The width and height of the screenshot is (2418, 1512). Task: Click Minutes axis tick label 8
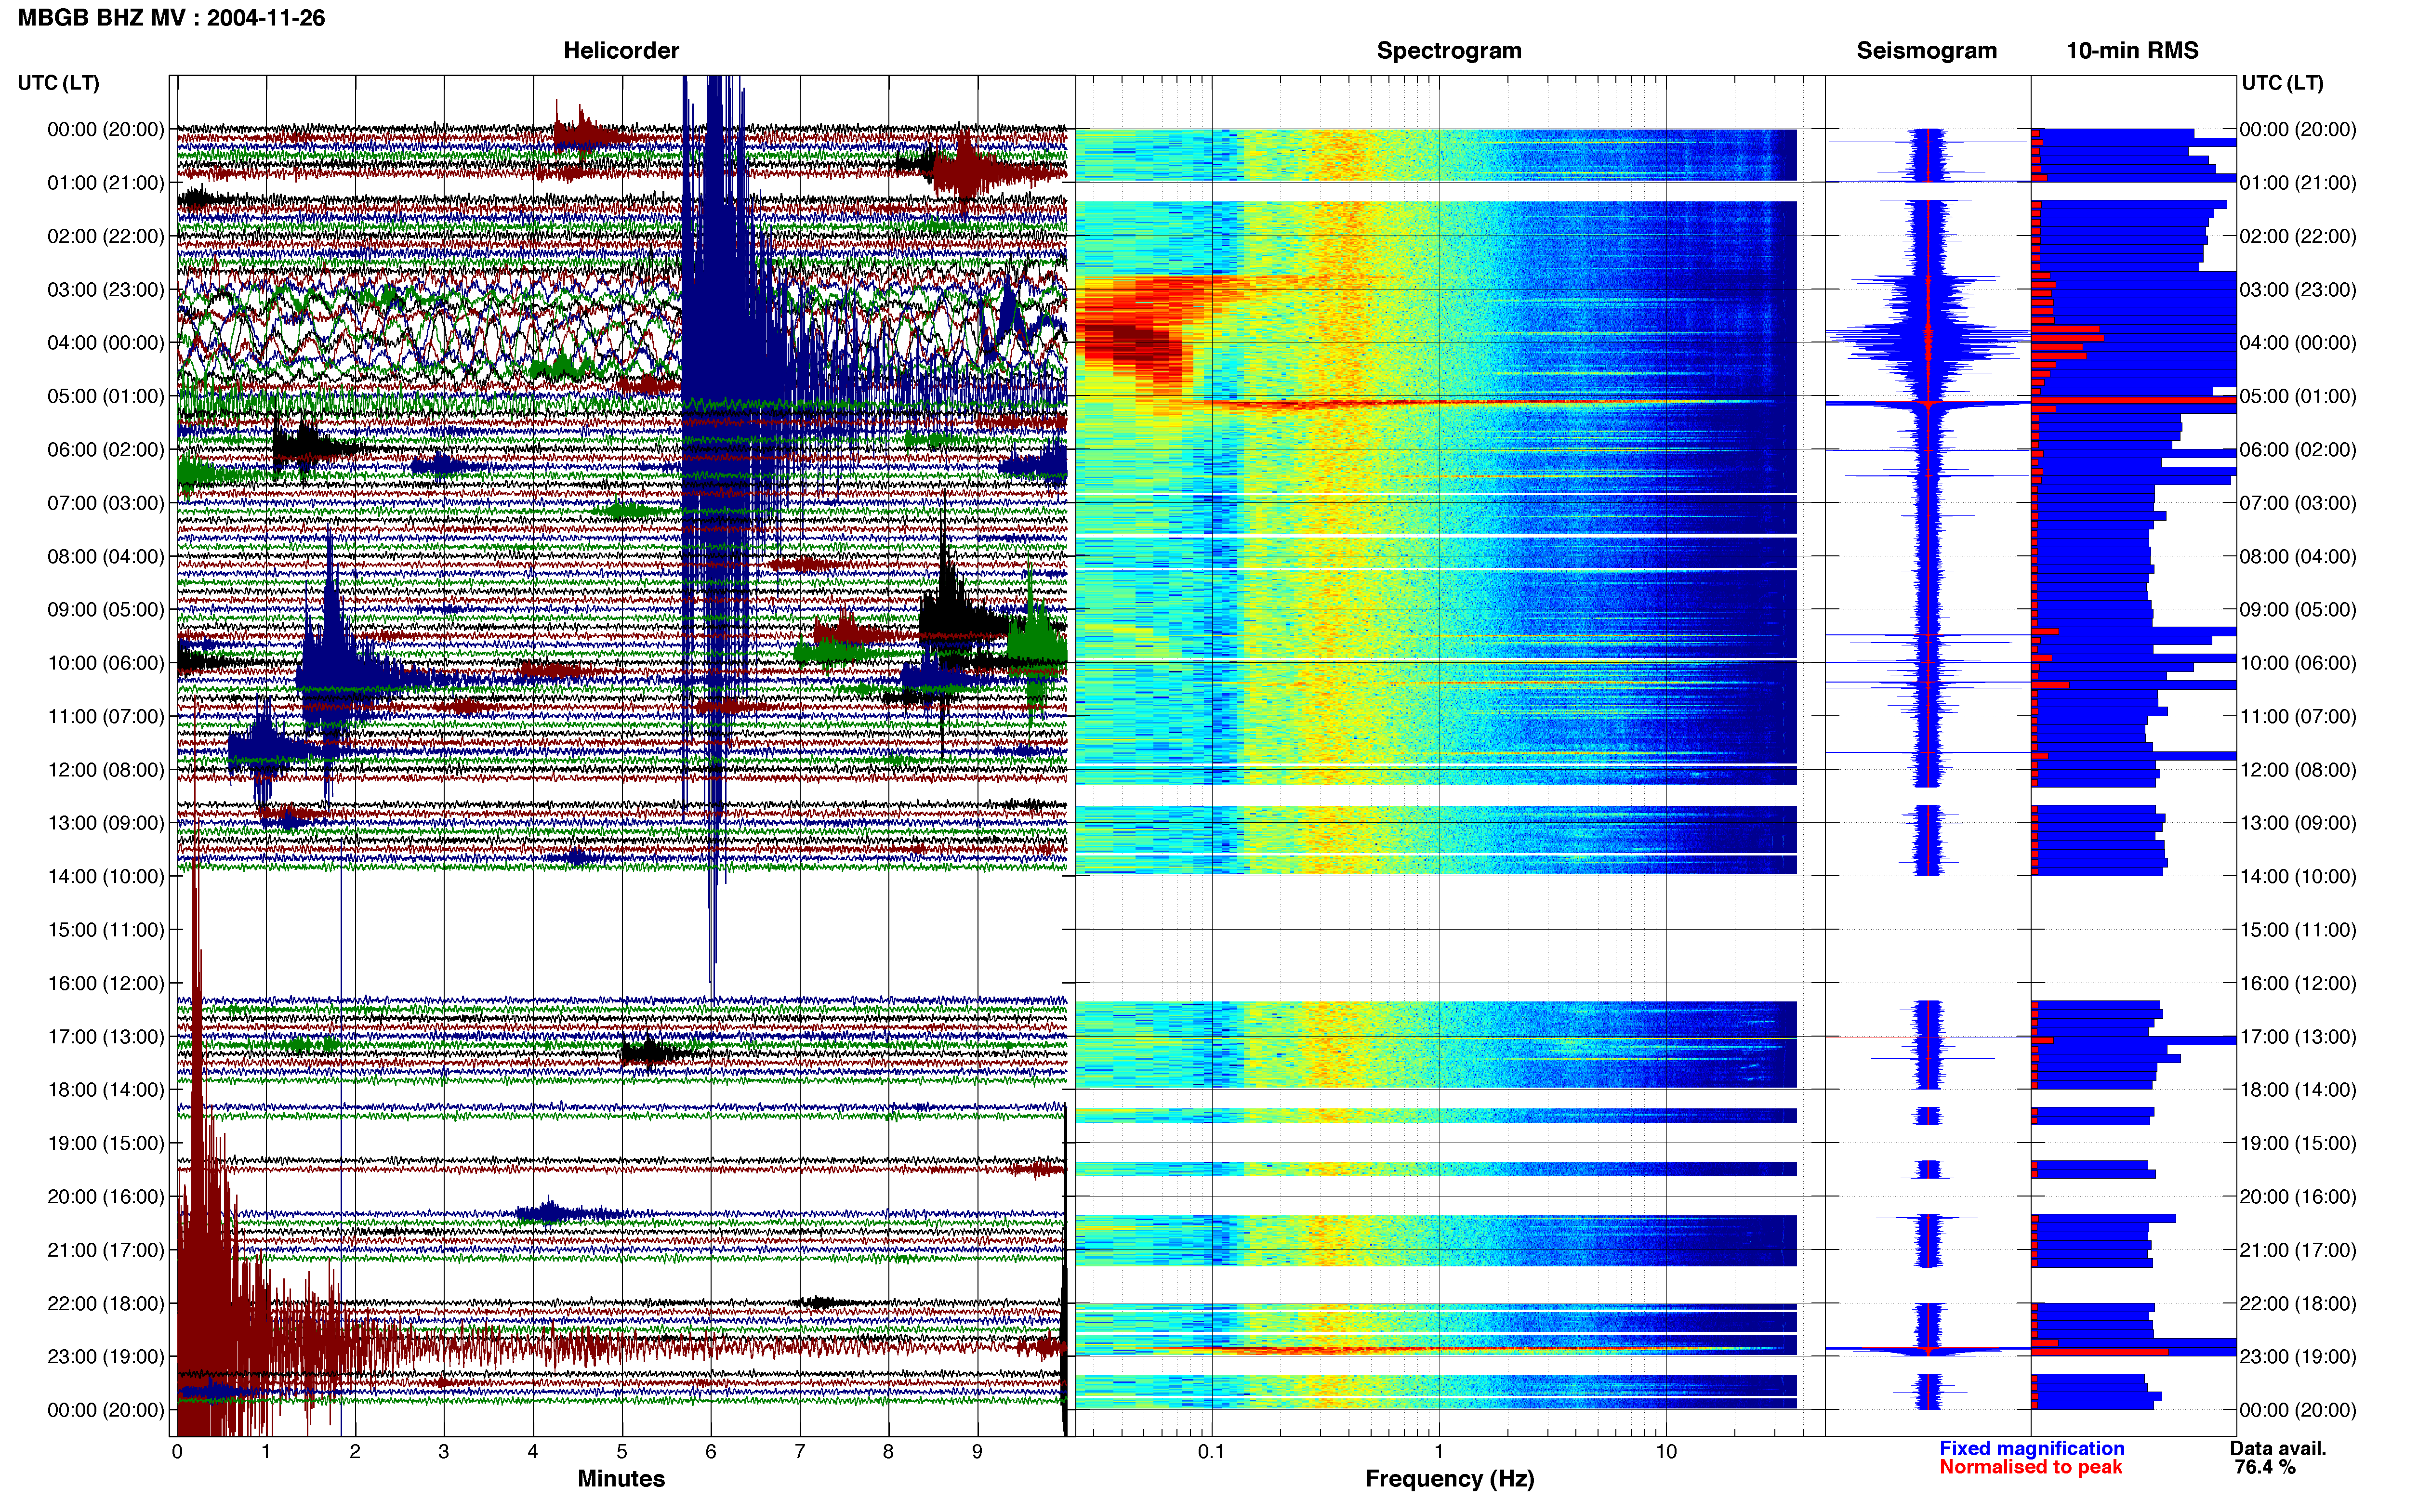pos(888,1452)
